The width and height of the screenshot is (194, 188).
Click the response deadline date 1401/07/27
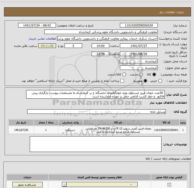pyautogui.click(x=139, y=46)
